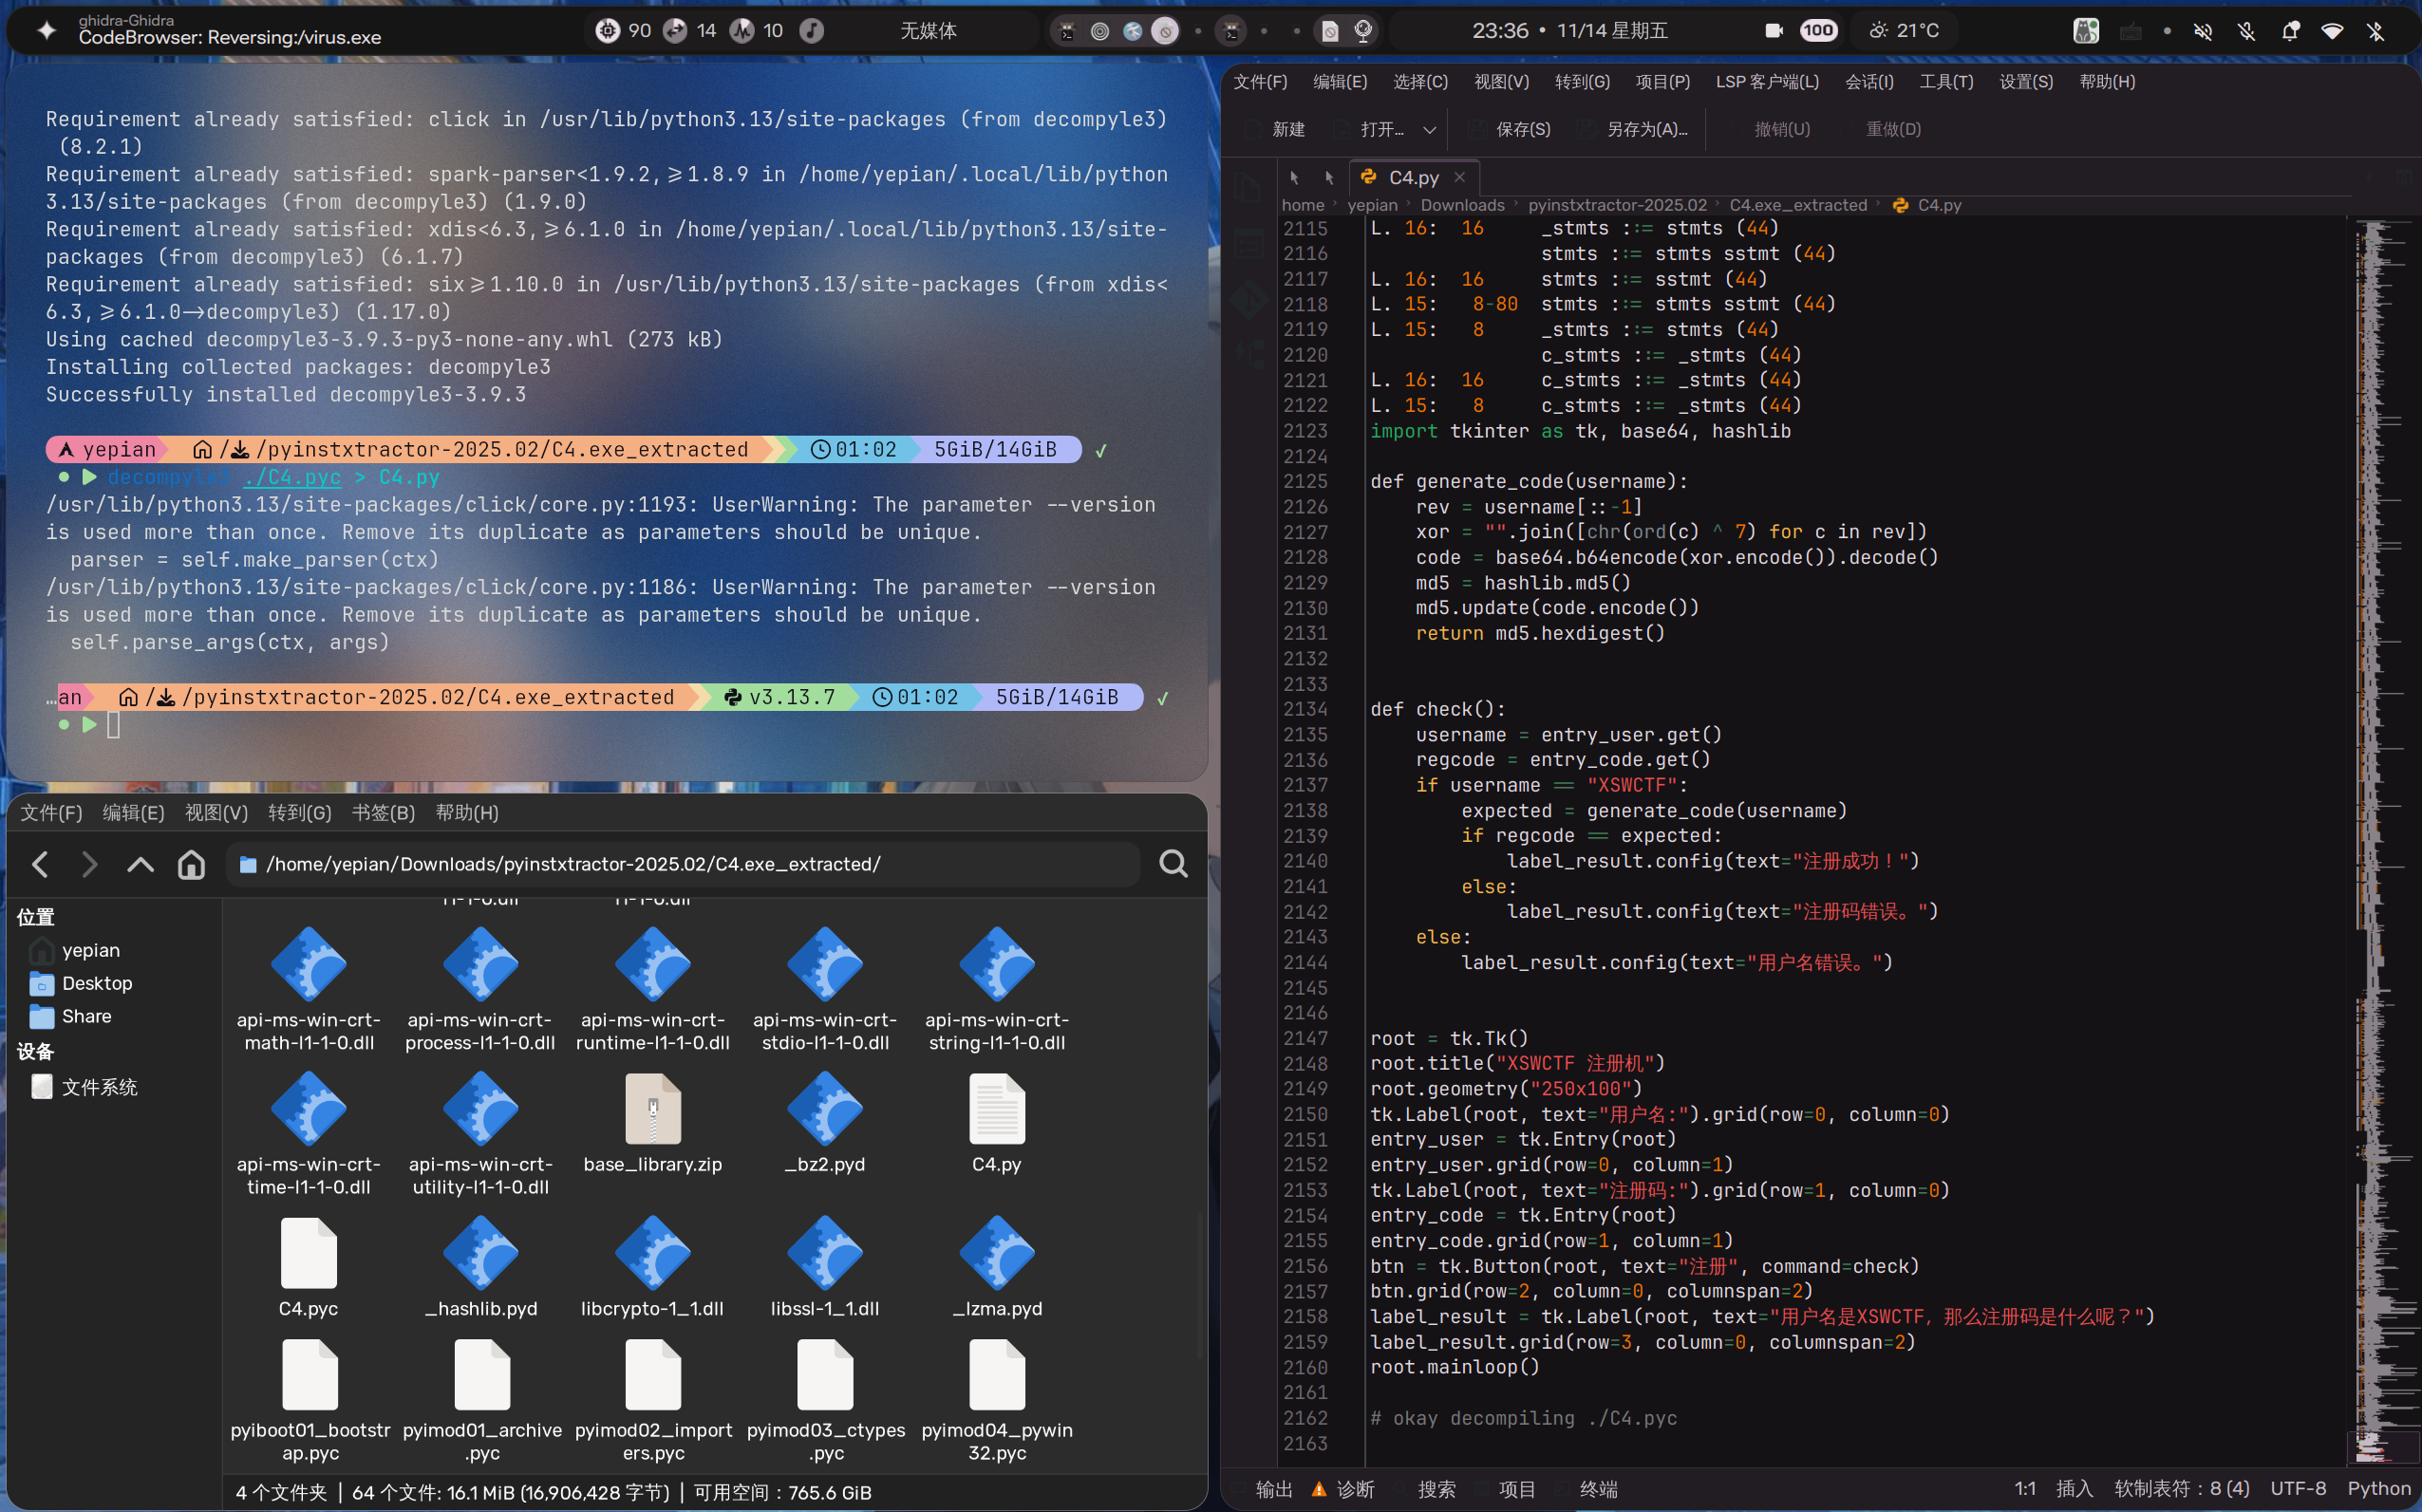The height and width of the screenshot is (1512, 2422).
Task: Click the back navigation arrow in the file manager
Action: tap(40, 863)
